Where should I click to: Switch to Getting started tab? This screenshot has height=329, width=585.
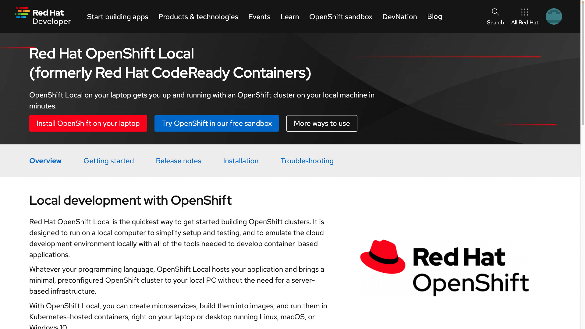108,161
